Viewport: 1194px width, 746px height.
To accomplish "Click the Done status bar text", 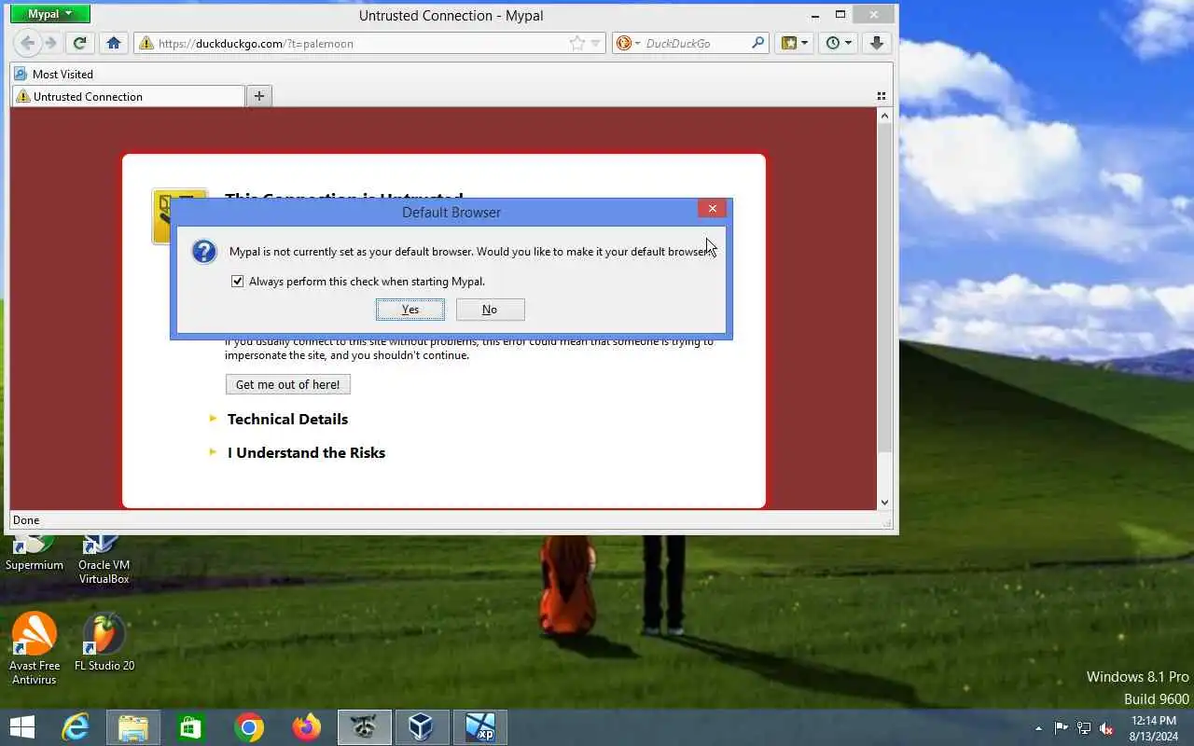I will click(x=26, y=520).
